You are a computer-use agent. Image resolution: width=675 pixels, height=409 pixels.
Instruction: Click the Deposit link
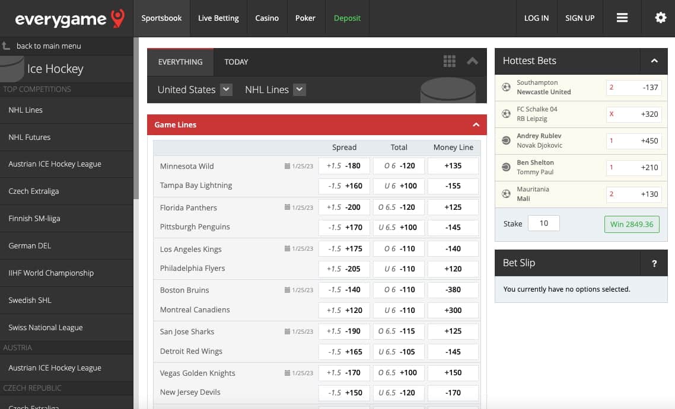tap(347, 18)
